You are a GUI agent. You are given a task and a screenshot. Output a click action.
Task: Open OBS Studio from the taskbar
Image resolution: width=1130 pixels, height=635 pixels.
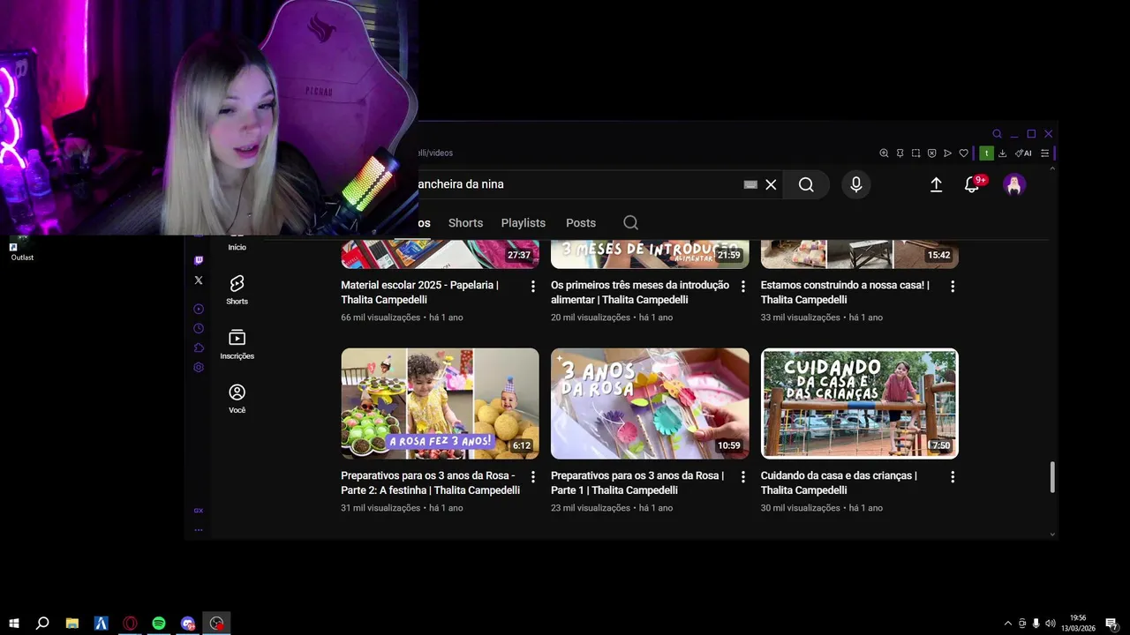[x=217, y=624]
